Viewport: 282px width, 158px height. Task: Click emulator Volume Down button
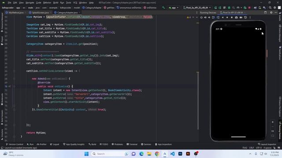point(209,18)
